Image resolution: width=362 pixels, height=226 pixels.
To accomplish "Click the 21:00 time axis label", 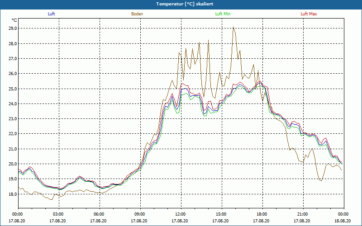I will (x=303, y=214).
